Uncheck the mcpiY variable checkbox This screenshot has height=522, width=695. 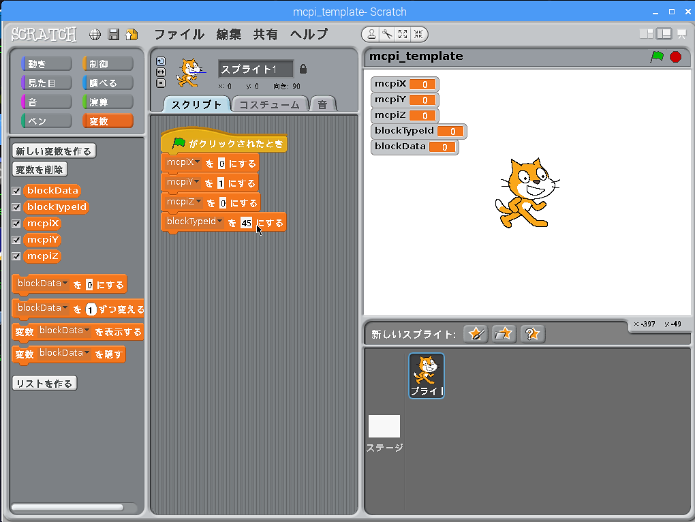coord(16,240)
